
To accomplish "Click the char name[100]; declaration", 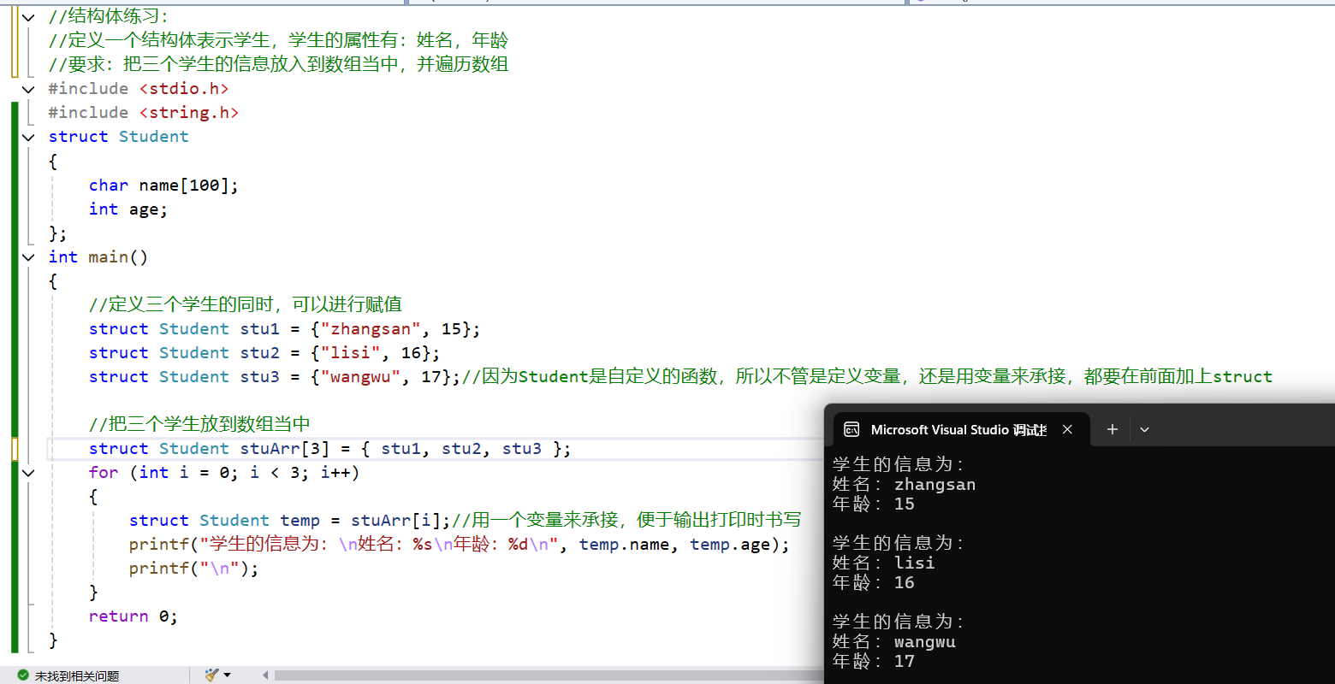I will 163,186.
